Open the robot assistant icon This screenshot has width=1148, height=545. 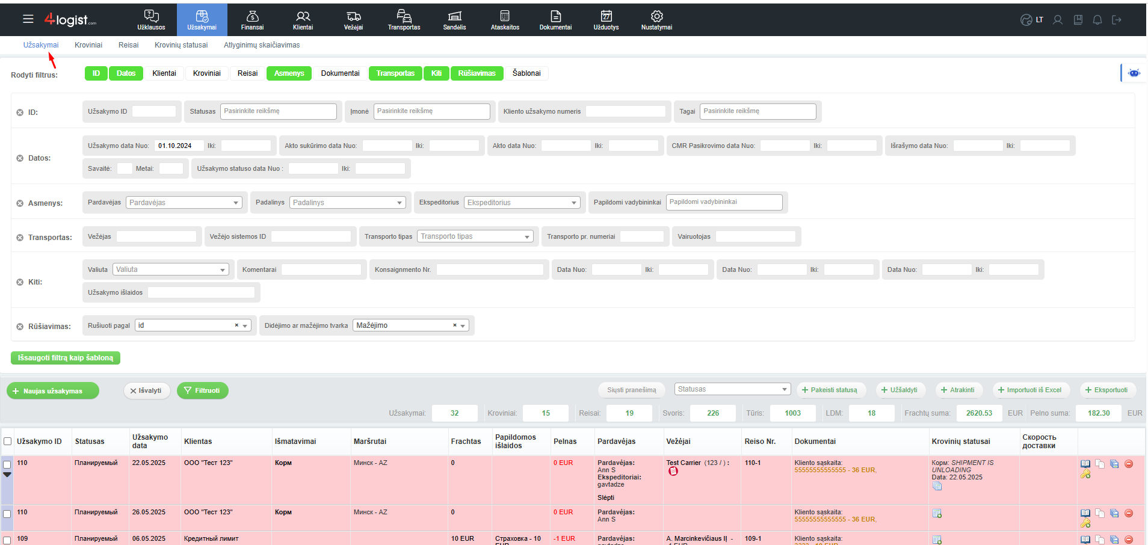point(1134,73)
